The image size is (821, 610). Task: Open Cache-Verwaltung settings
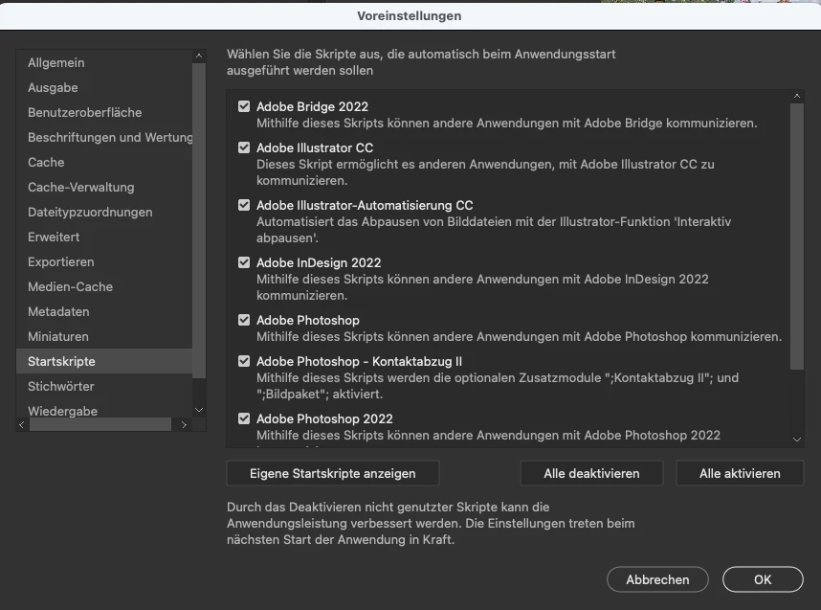point(104,187)
